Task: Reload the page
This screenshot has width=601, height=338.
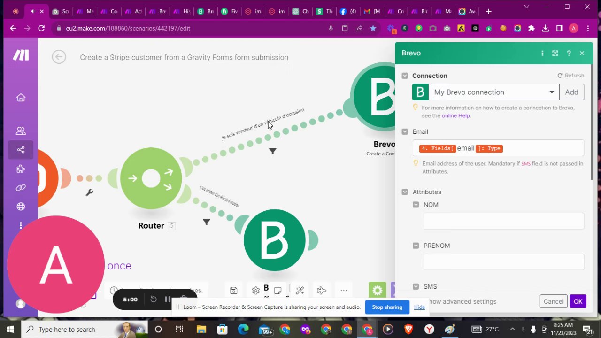Action: point(41,28)
